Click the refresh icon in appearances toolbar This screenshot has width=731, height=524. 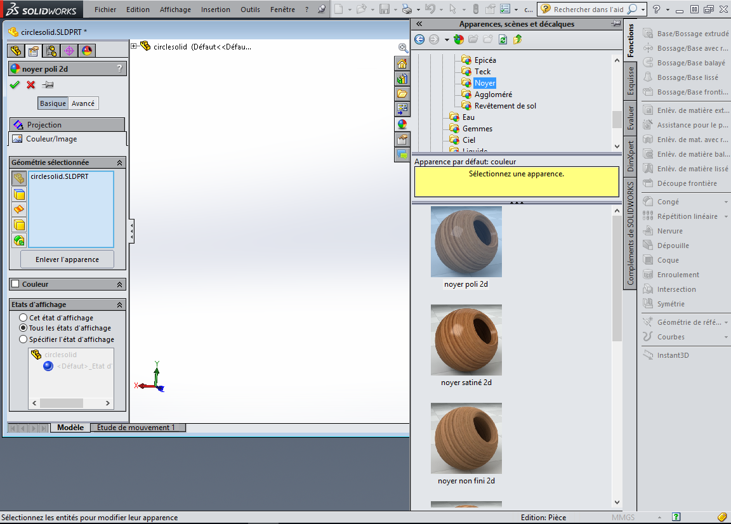(503, 39)
